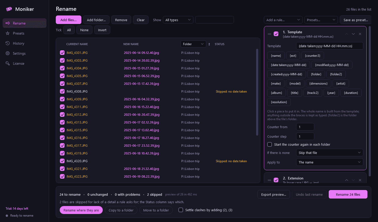The width and height of the screenshot is (378, 222).
Task: Open the Folder column dropdown
Action: (193, 44)
